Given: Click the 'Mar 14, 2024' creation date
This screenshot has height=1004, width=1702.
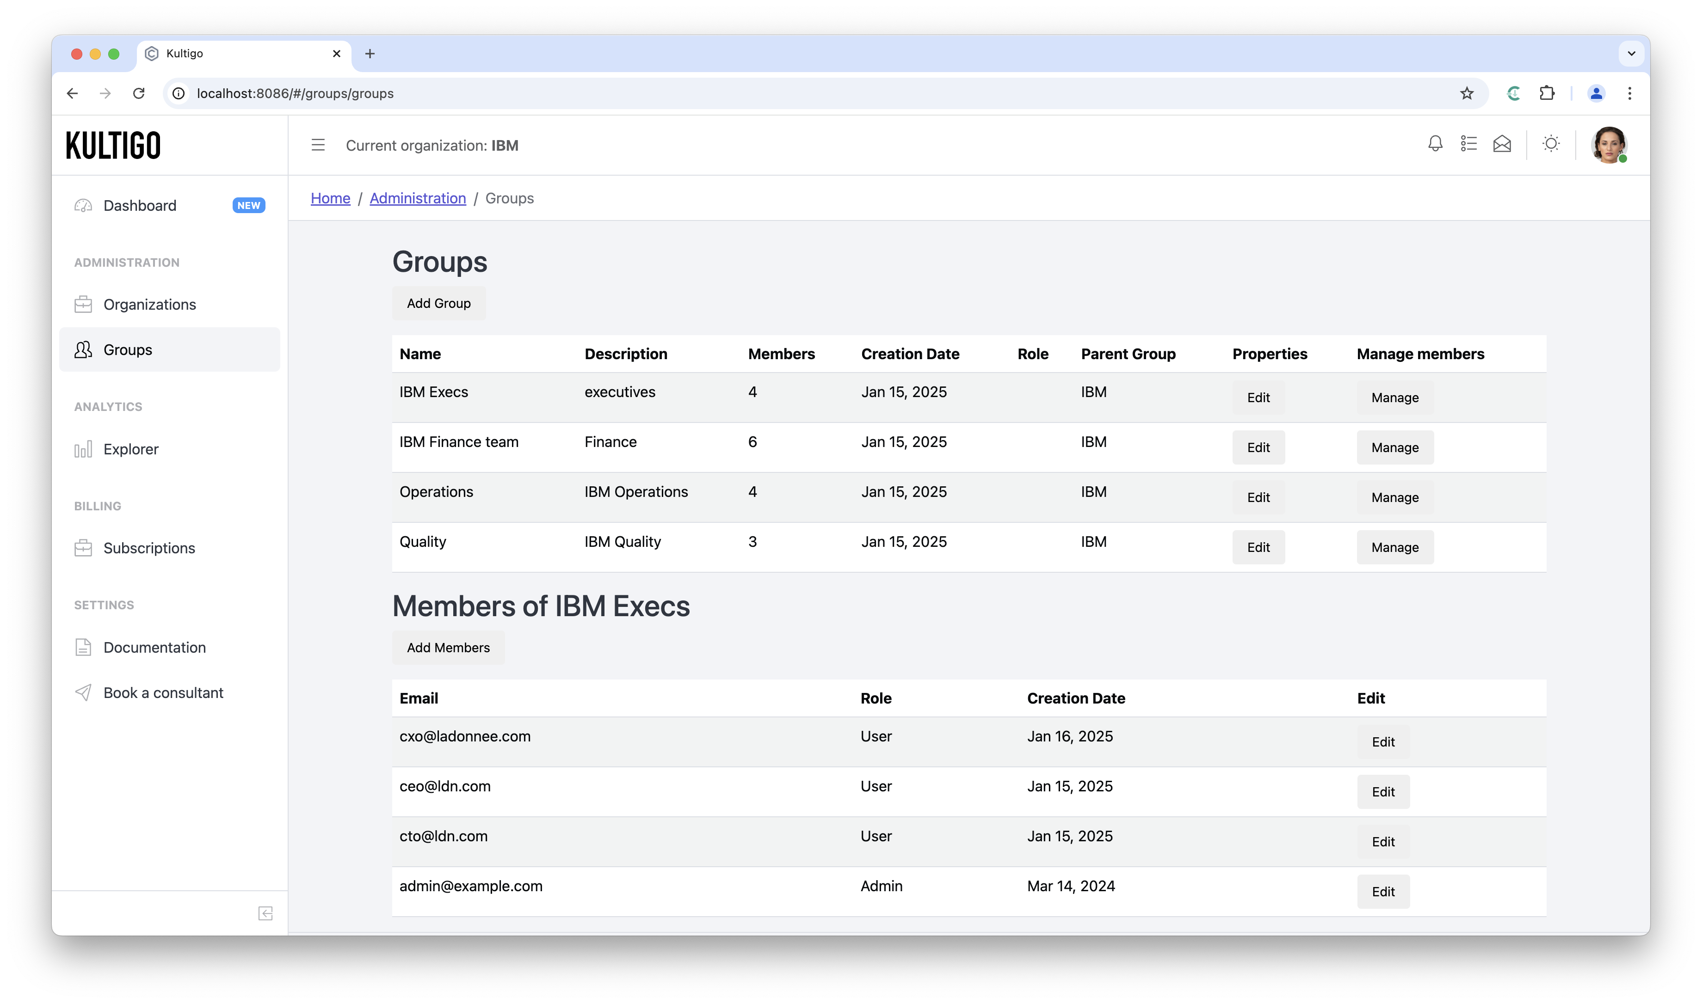Looking at the screenshot, I should tap(1071, 886).
